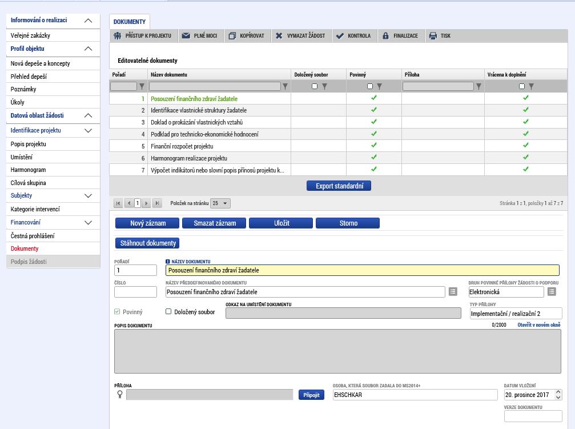Screen dimensions: 575x429
Task: Click the Finalizace lock icon
Action: (x=385, y=35)
